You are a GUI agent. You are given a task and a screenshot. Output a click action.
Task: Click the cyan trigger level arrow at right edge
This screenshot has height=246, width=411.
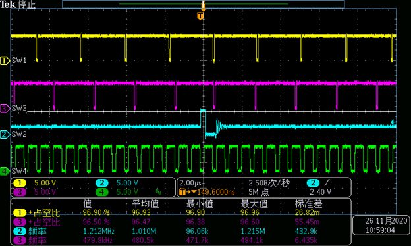(393, 122)
